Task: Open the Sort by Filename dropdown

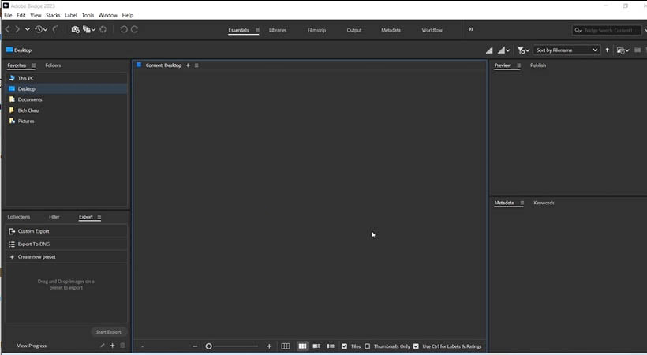Action: click(567, 50)
